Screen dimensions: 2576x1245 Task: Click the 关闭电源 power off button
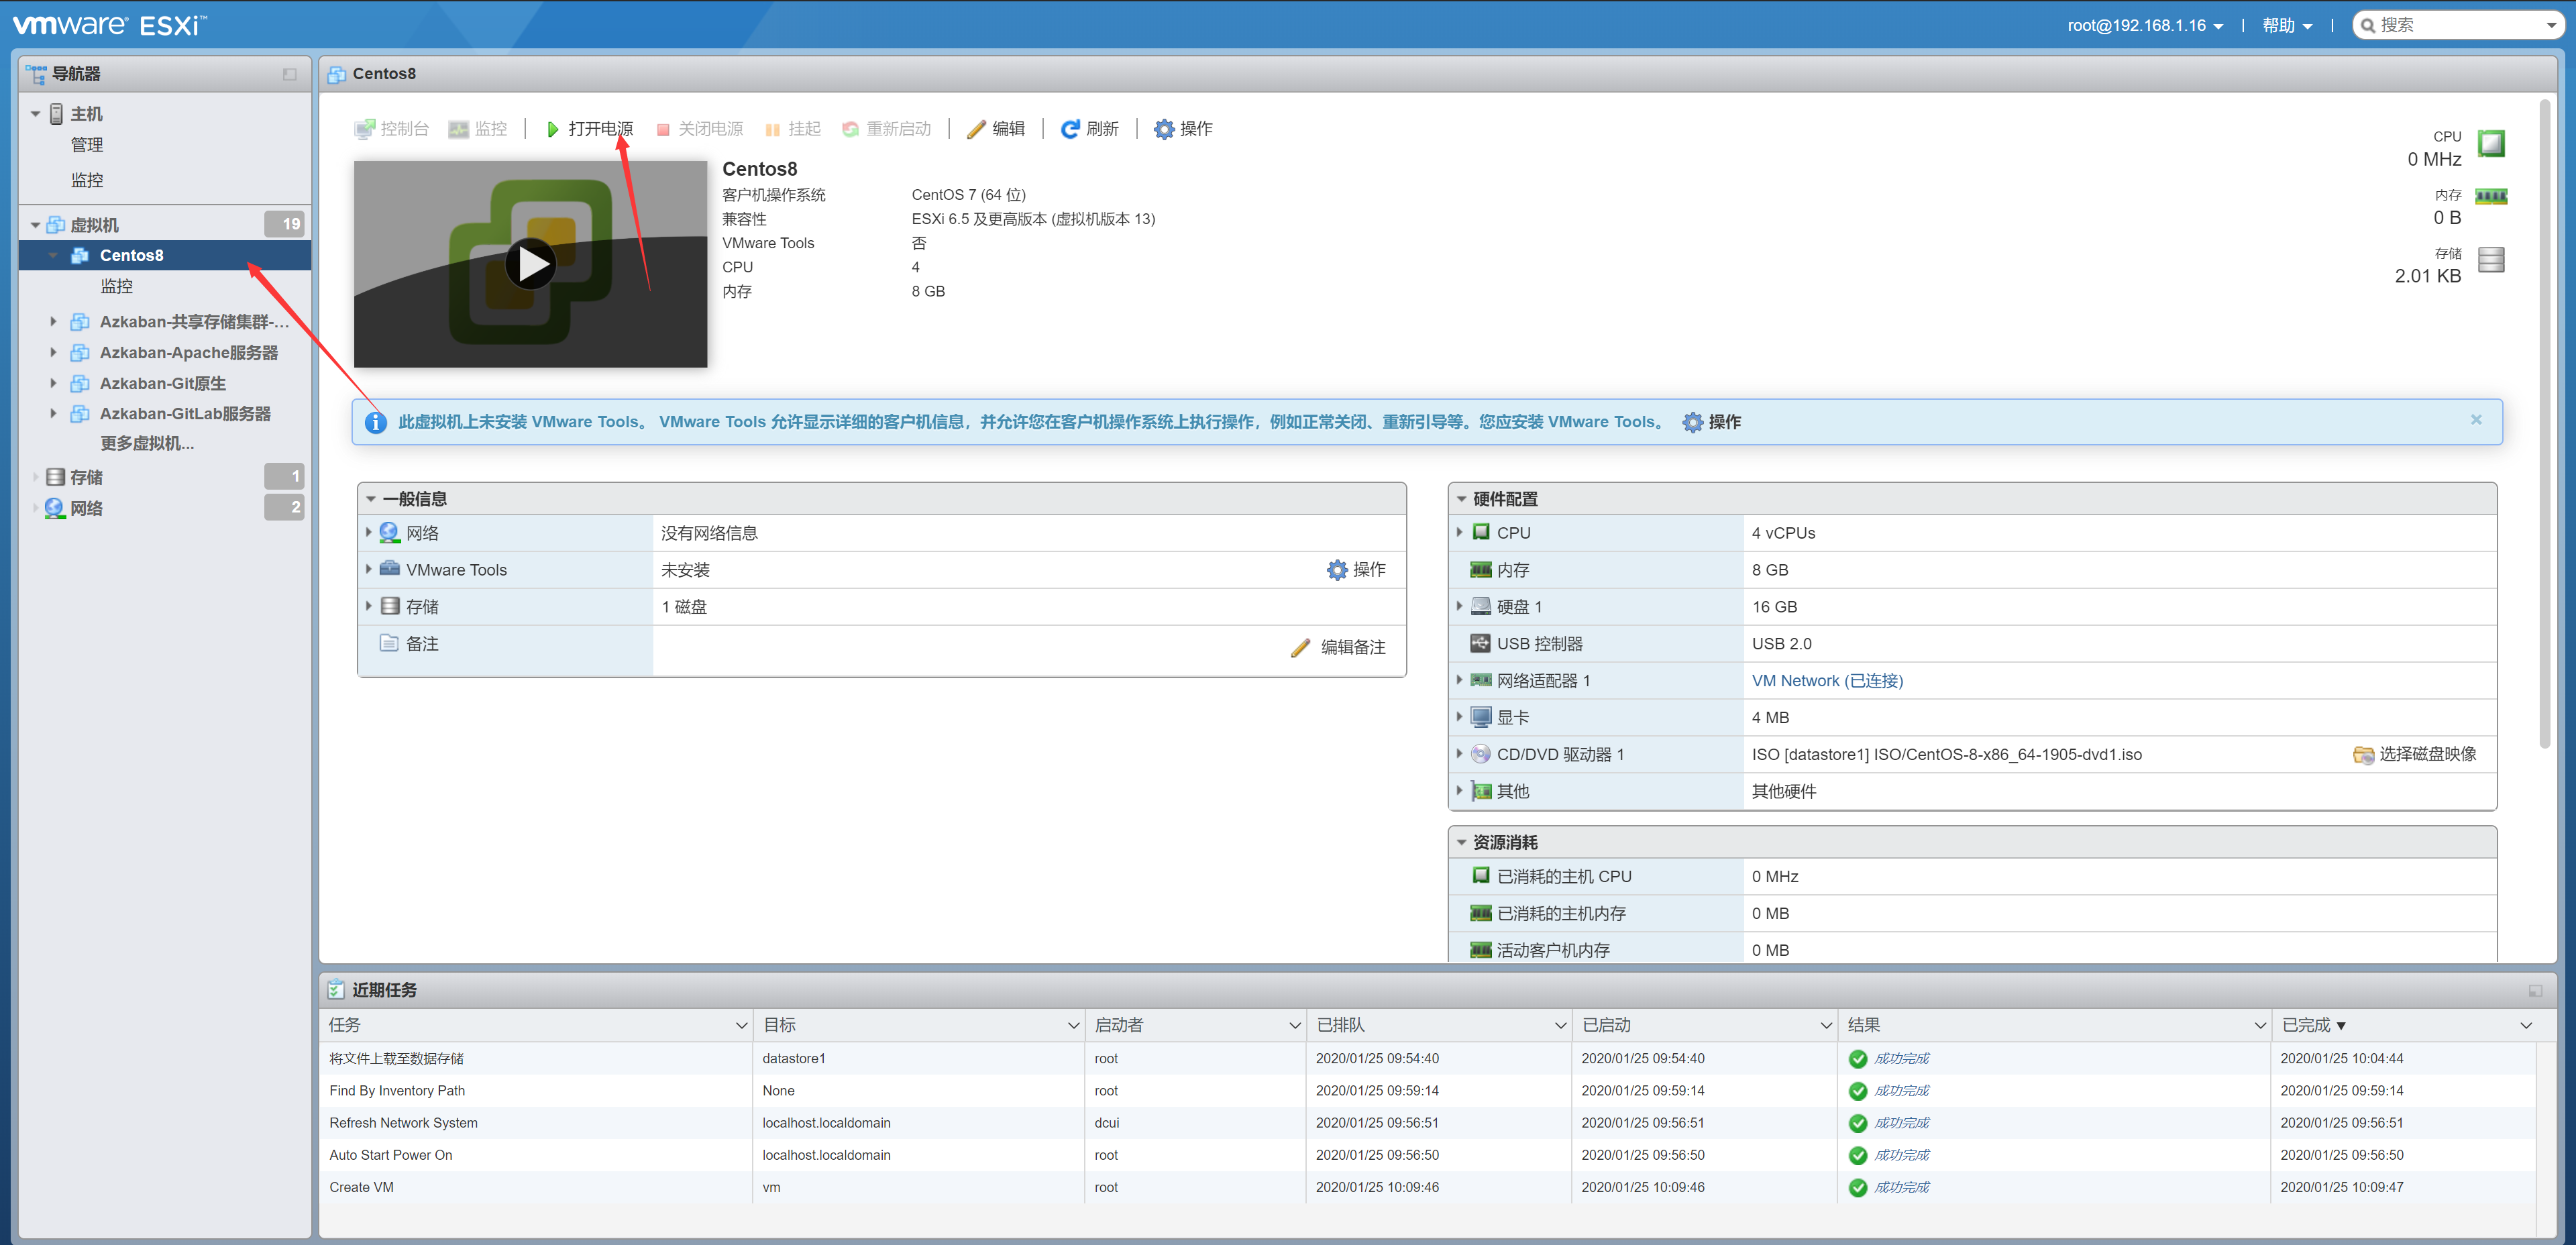pos(699,129)
